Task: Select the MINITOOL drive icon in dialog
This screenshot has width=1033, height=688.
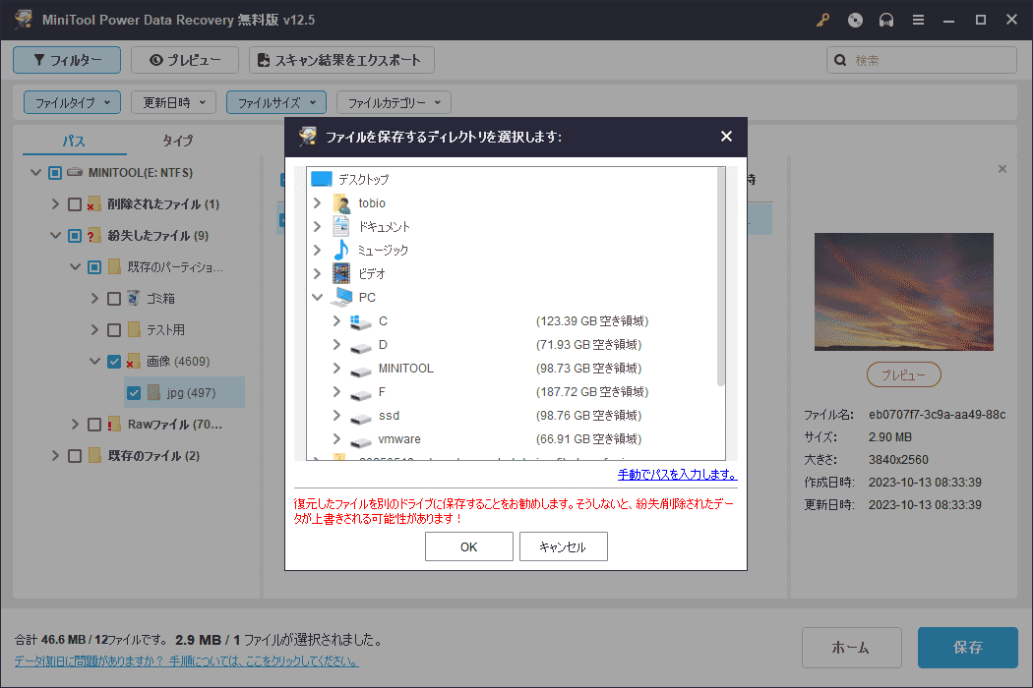Action: (x=360, y=370)
